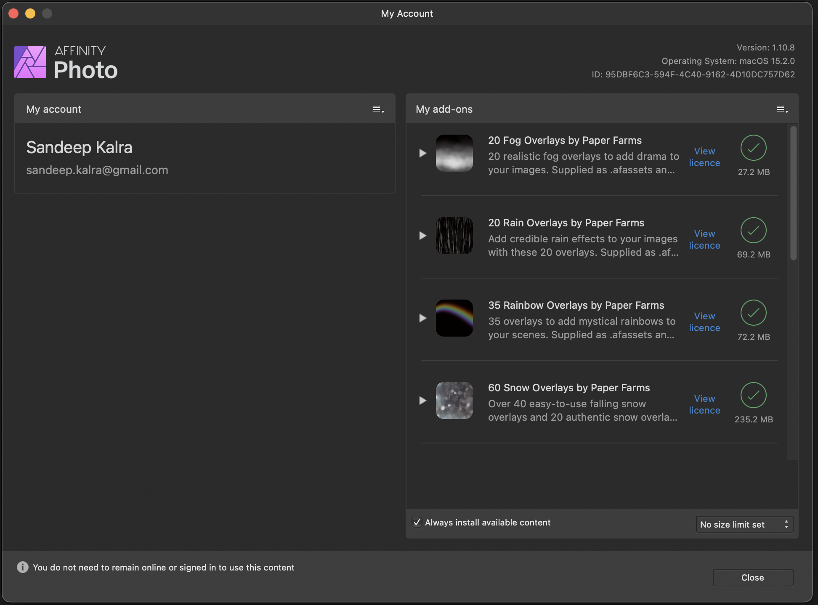Click the My account panel heading

54,109
